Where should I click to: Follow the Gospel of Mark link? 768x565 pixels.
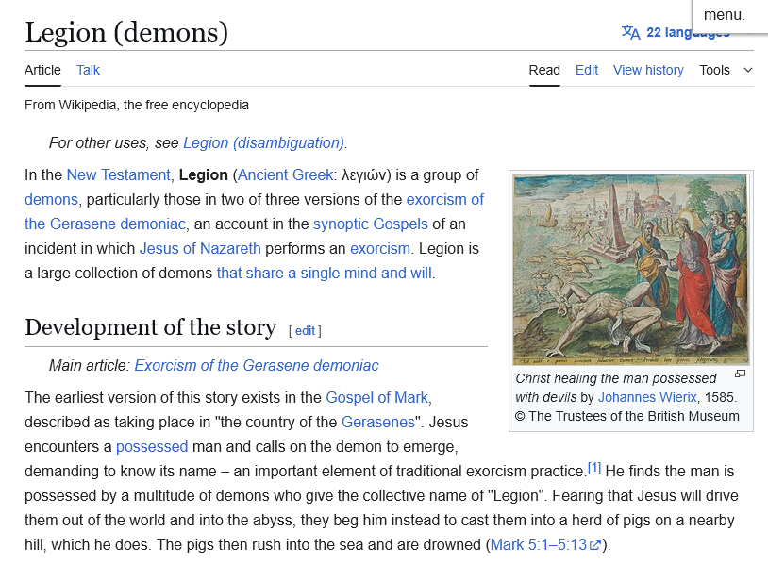coord(376,397)
